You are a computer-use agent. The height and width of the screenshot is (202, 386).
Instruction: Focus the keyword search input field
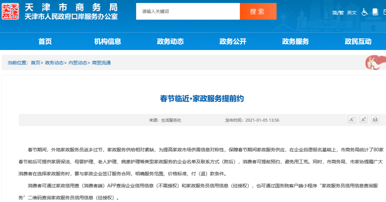pos(188,11)
